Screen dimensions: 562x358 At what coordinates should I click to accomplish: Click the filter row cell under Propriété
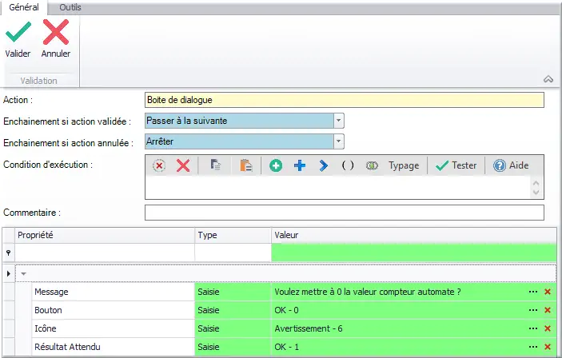(105, 253)
